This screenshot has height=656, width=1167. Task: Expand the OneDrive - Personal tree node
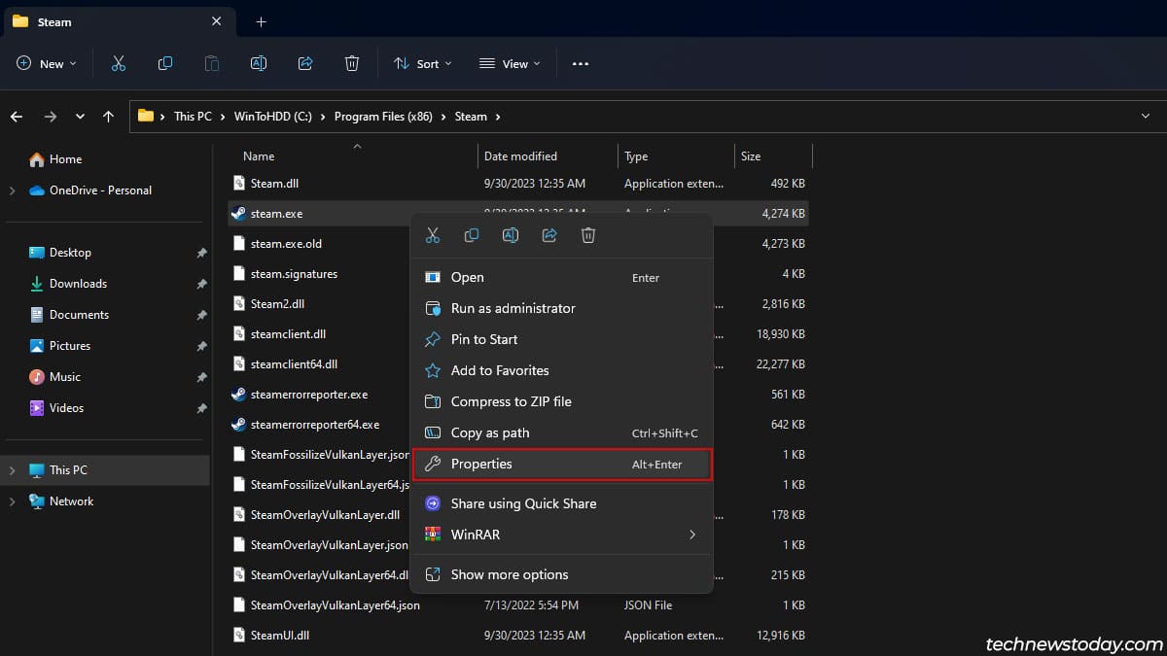(x=12, y=190)
